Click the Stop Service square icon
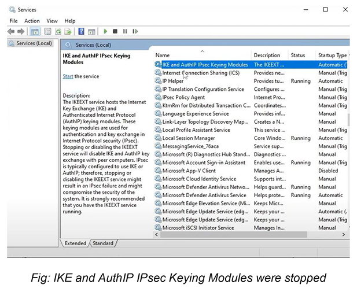This screenshot has width=357, height=288. pos(115,31)
